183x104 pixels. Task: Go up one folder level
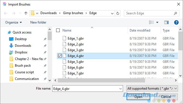(26, 13)
